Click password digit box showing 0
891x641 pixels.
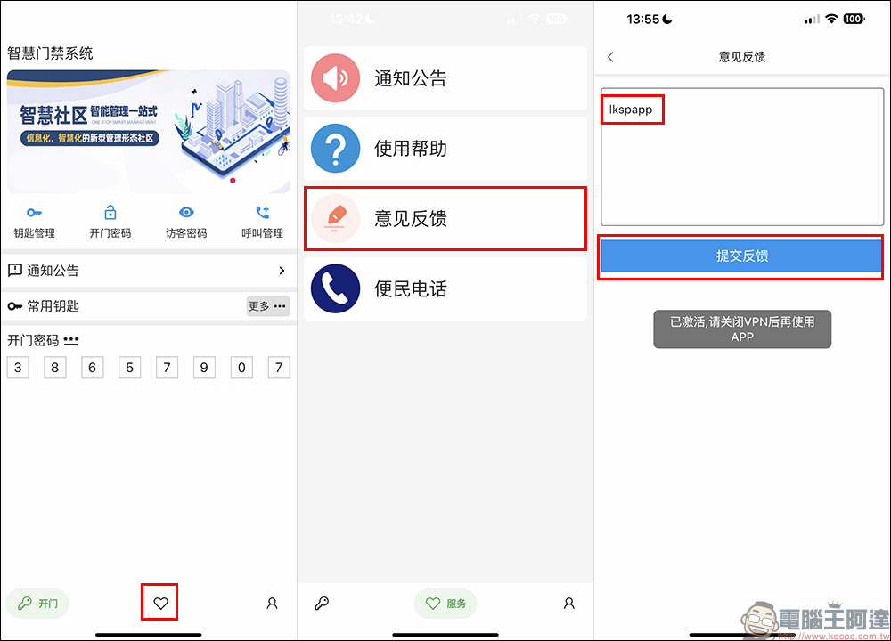tap(241, 368)
